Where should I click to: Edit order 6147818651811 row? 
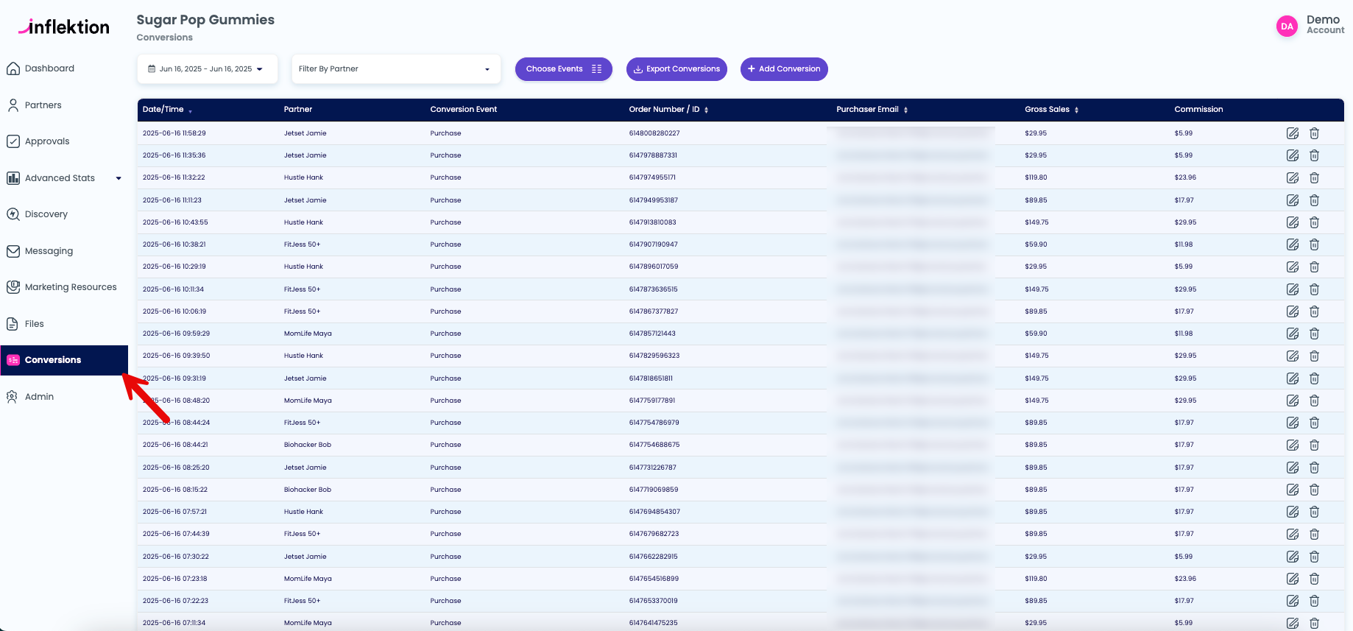click(x=1293, y=378)
